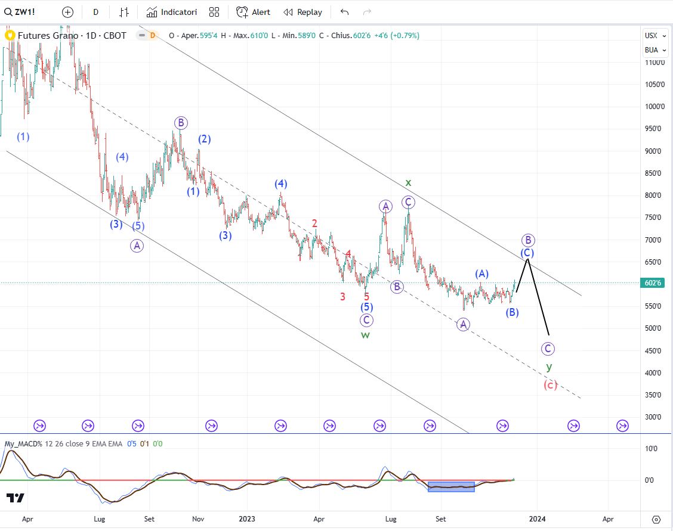Expand the BUA unit dropdown
The width and height of the screenshot is (673, 531).
655,50
